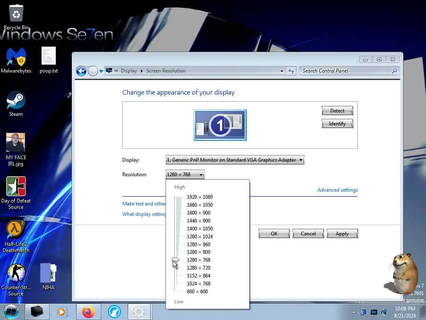426x320 pixels.
Task: Select the 1680 × 1050 resolution
Action: [x=200, y=205]
